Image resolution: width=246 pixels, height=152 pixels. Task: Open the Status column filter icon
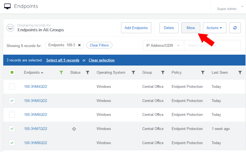point(88,73)
